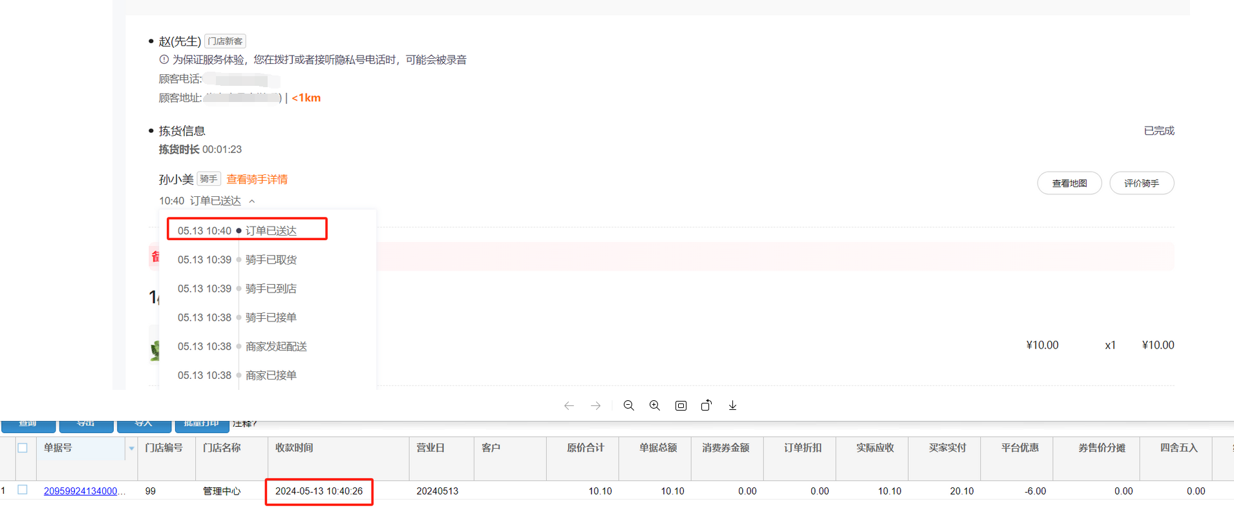The image size is (1234, 530).
Task: Select the 2024-05-13 10:40:26 payment time cell
Action: tap(319, 491)
